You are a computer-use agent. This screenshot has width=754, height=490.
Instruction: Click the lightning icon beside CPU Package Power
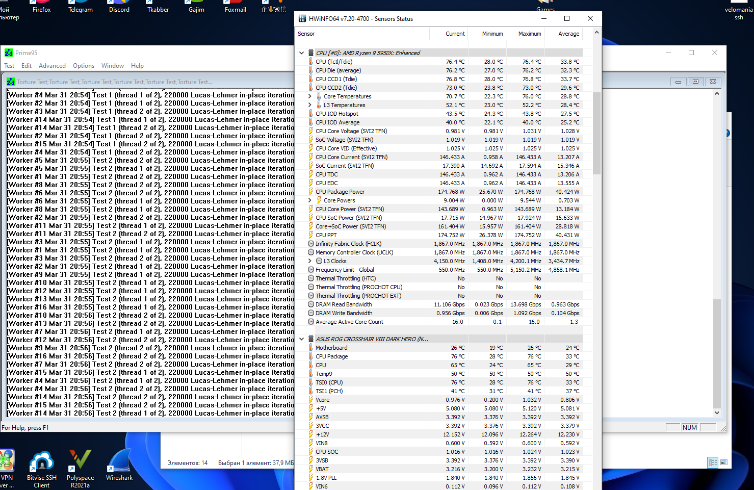pyautogui.click(x=310, y=192)
